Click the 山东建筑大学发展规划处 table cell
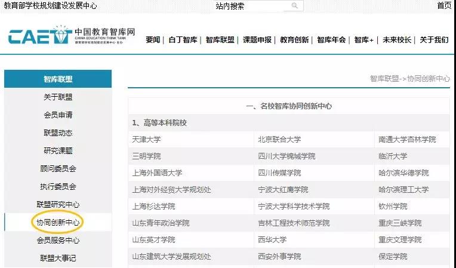The image size is (456, 268). (x=191, y=257)
